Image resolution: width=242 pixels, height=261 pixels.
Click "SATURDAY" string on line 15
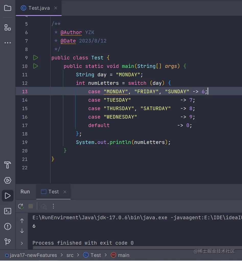(156, 109)
